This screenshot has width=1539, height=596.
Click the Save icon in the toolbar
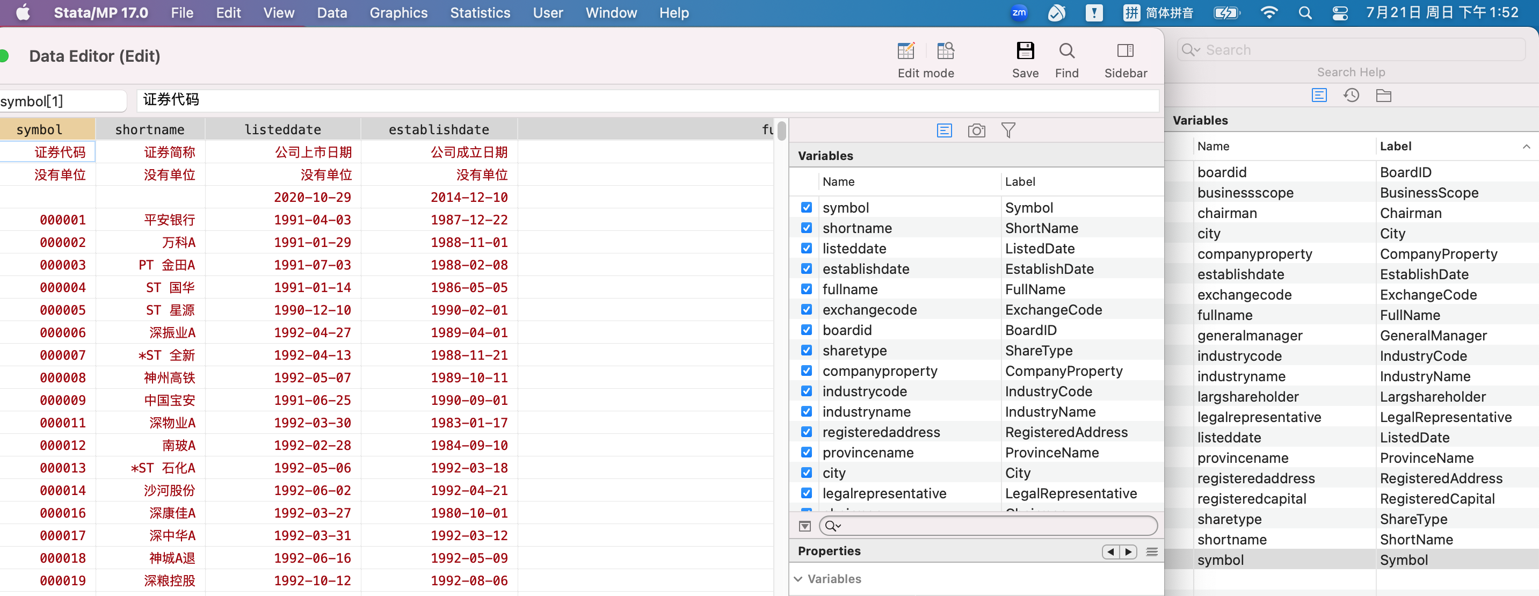(1025, 52)
